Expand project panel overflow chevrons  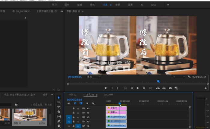pyautogui.click(x=52, y=95)
